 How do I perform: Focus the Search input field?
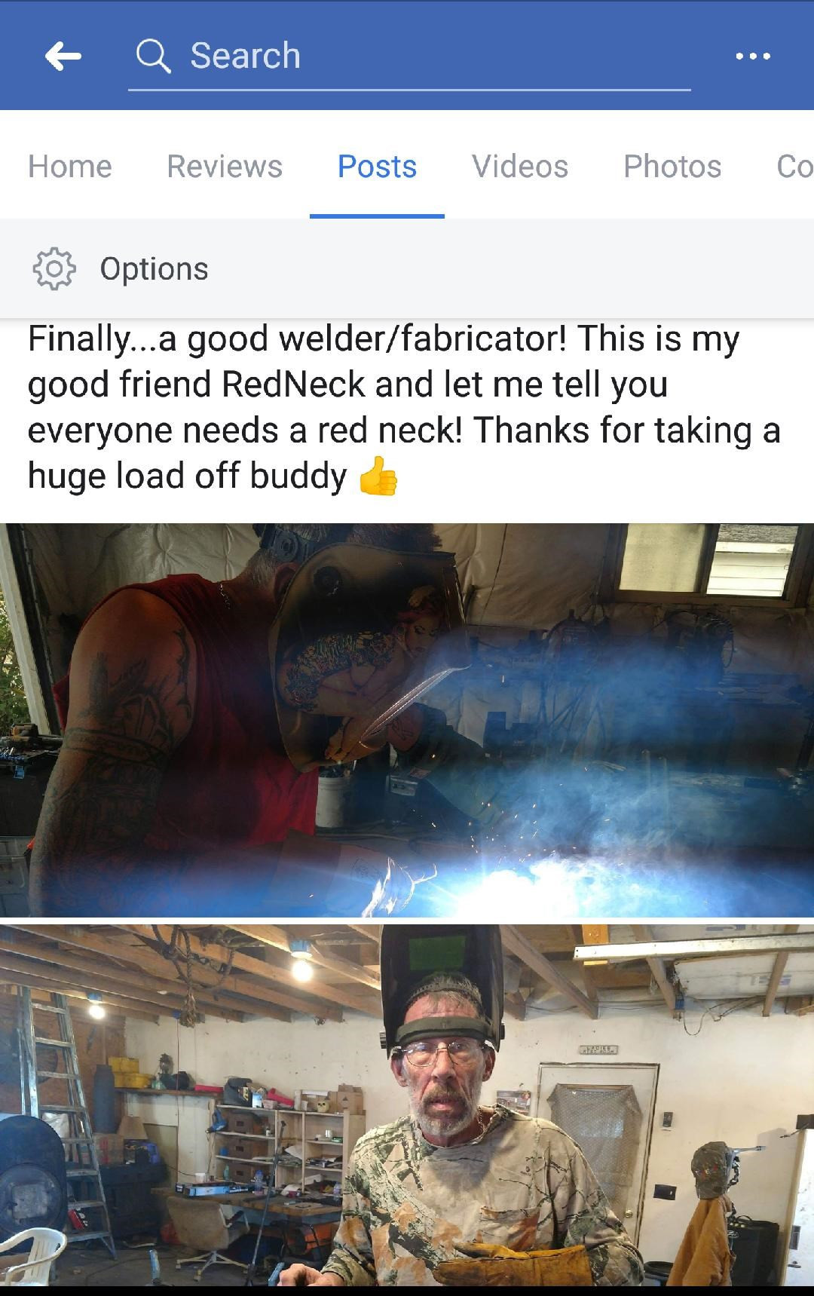[x=409, y=57]
